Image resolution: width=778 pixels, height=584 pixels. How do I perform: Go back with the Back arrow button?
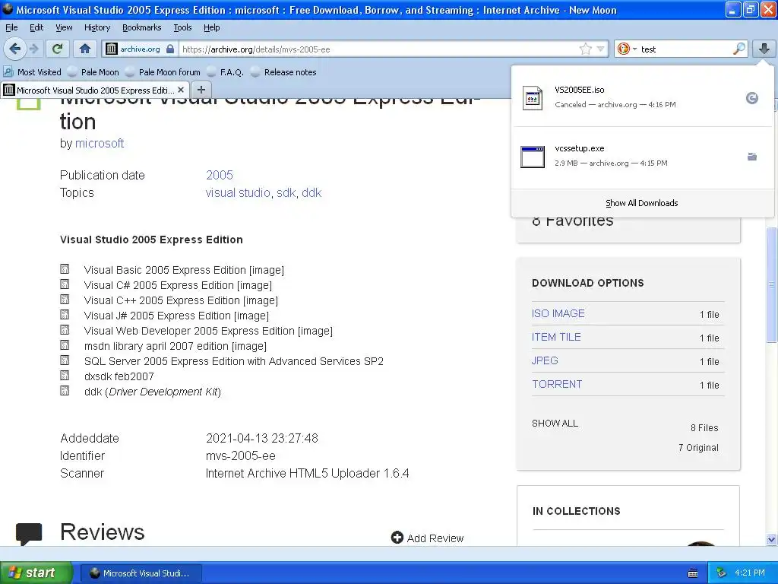point(14,49)
